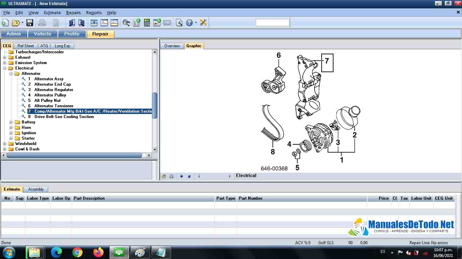Create a new estimate from the toolbar
The height and width of the screenshot is (259, 462).
pos(5,23)
